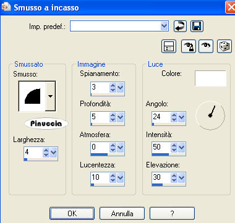Click the Atmosfera value field
Image resolution: width=235 pixels, height=223 pixels.
[100, 148]
